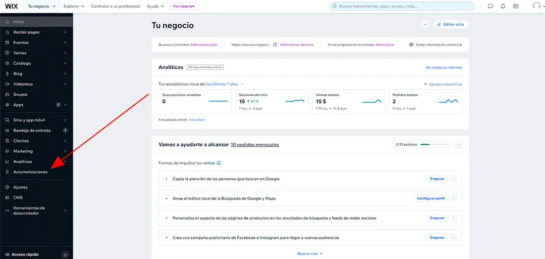
Task: Open the notifications bell
Action: 503,6
